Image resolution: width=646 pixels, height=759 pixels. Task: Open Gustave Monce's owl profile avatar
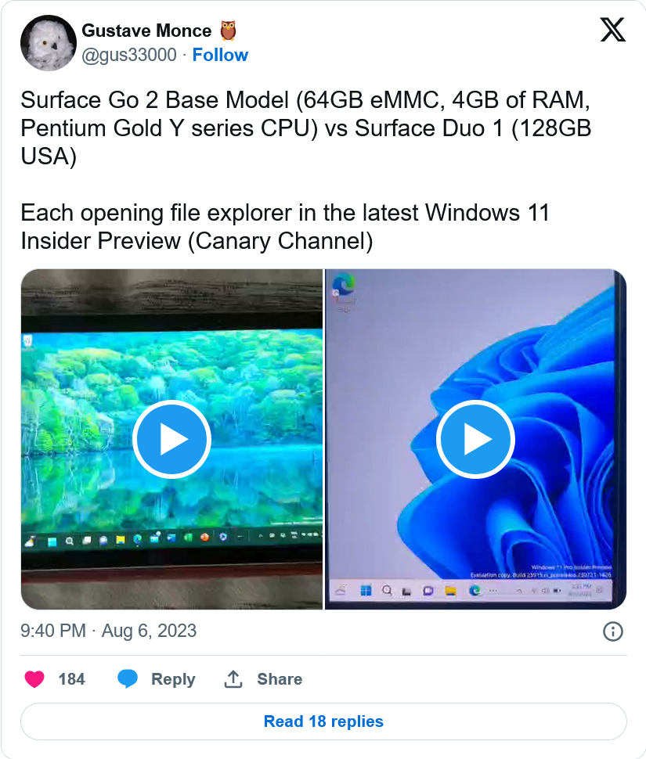point(49,42)
